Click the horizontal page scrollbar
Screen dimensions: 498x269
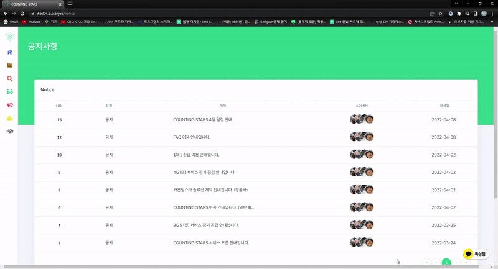tap(242, 267)
